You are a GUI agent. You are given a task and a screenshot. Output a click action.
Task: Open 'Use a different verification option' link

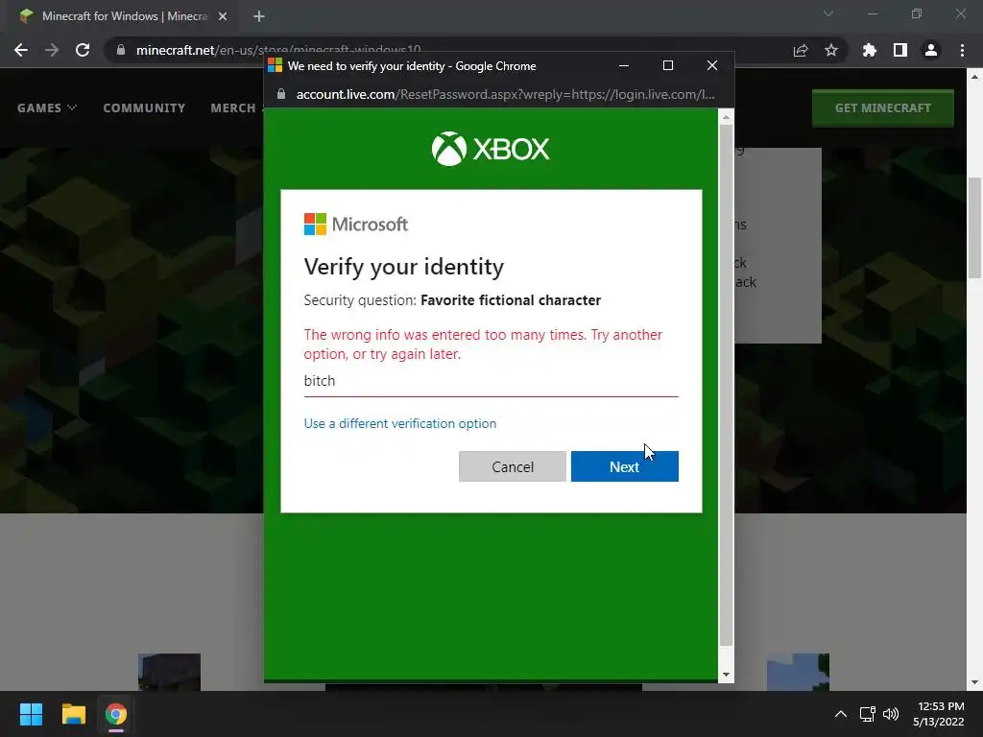click(400, 423)
